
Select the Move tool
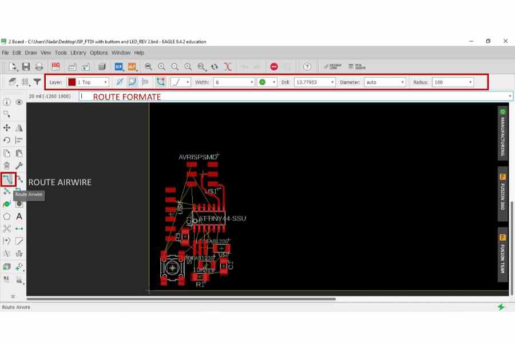(x=6, y=127)
